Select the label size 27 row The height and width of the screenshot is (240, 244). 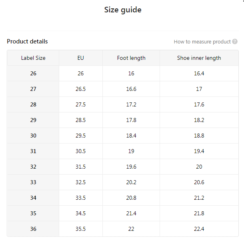click(33, 89)
